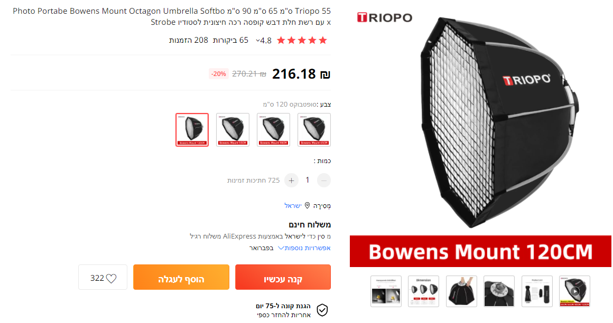Image resolution: width=613 pixels, height=323 pixels.
Task: Open the 65 ביקורות reviews link
Action: pyautogui.click(x=230, y=40)
